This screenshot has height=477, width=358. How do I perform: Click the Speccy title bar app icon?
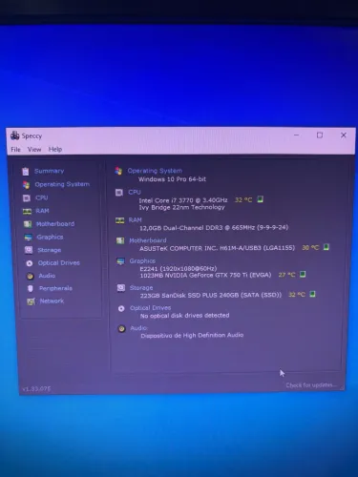click(14, 135)
